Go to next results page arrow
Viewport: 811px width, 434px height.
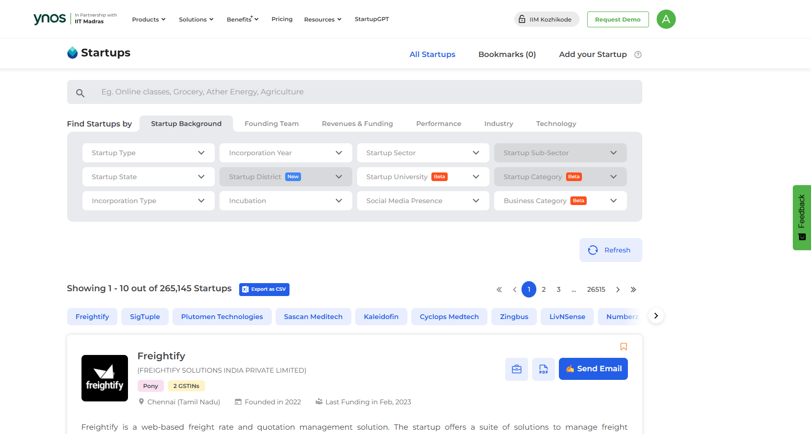(x=618, y=289)
